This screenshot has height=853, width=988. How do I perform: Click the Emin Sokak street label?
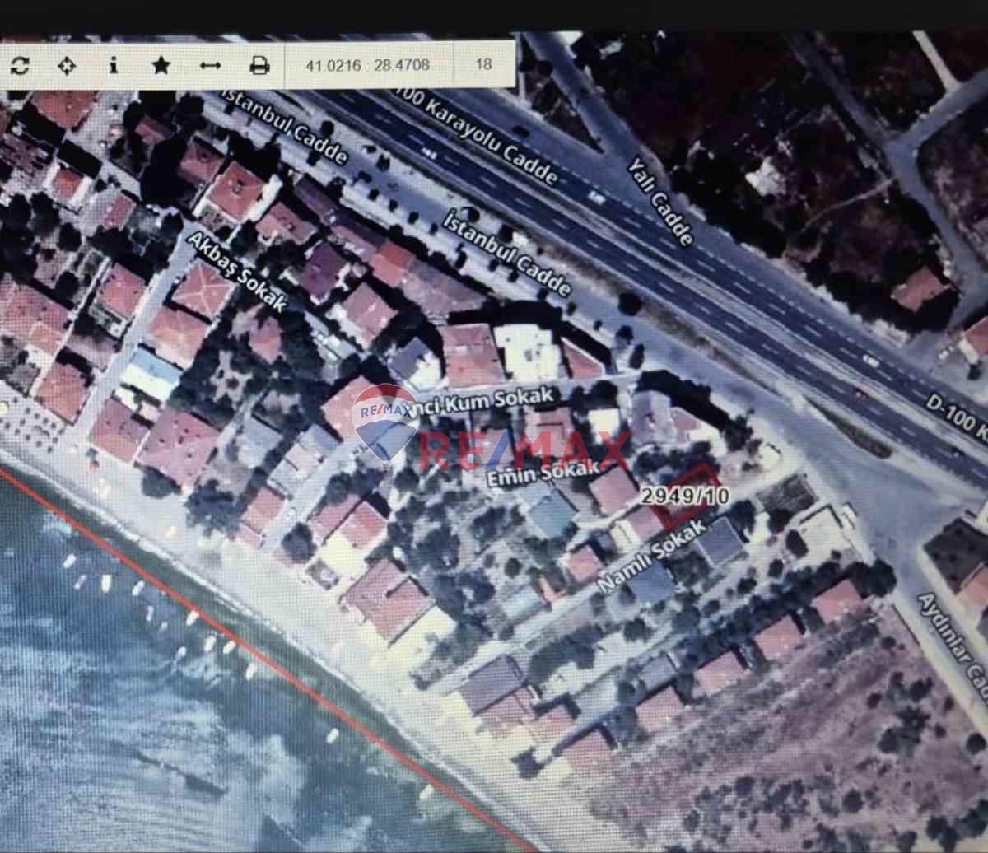pyautogui.click(x=542, y=475)
